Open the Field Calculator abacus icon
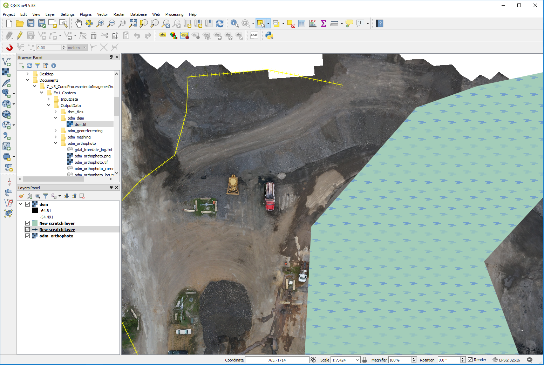This screenshot has height=365, width=544. [x=313, y=23]
